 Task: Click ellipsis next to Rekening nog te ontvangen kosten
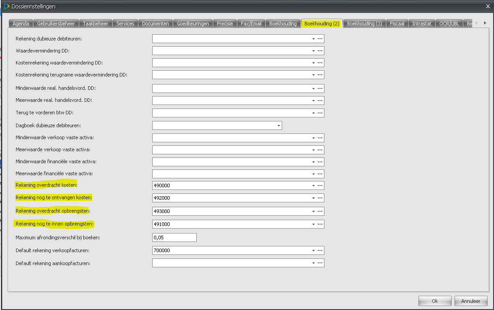point(320,198)
